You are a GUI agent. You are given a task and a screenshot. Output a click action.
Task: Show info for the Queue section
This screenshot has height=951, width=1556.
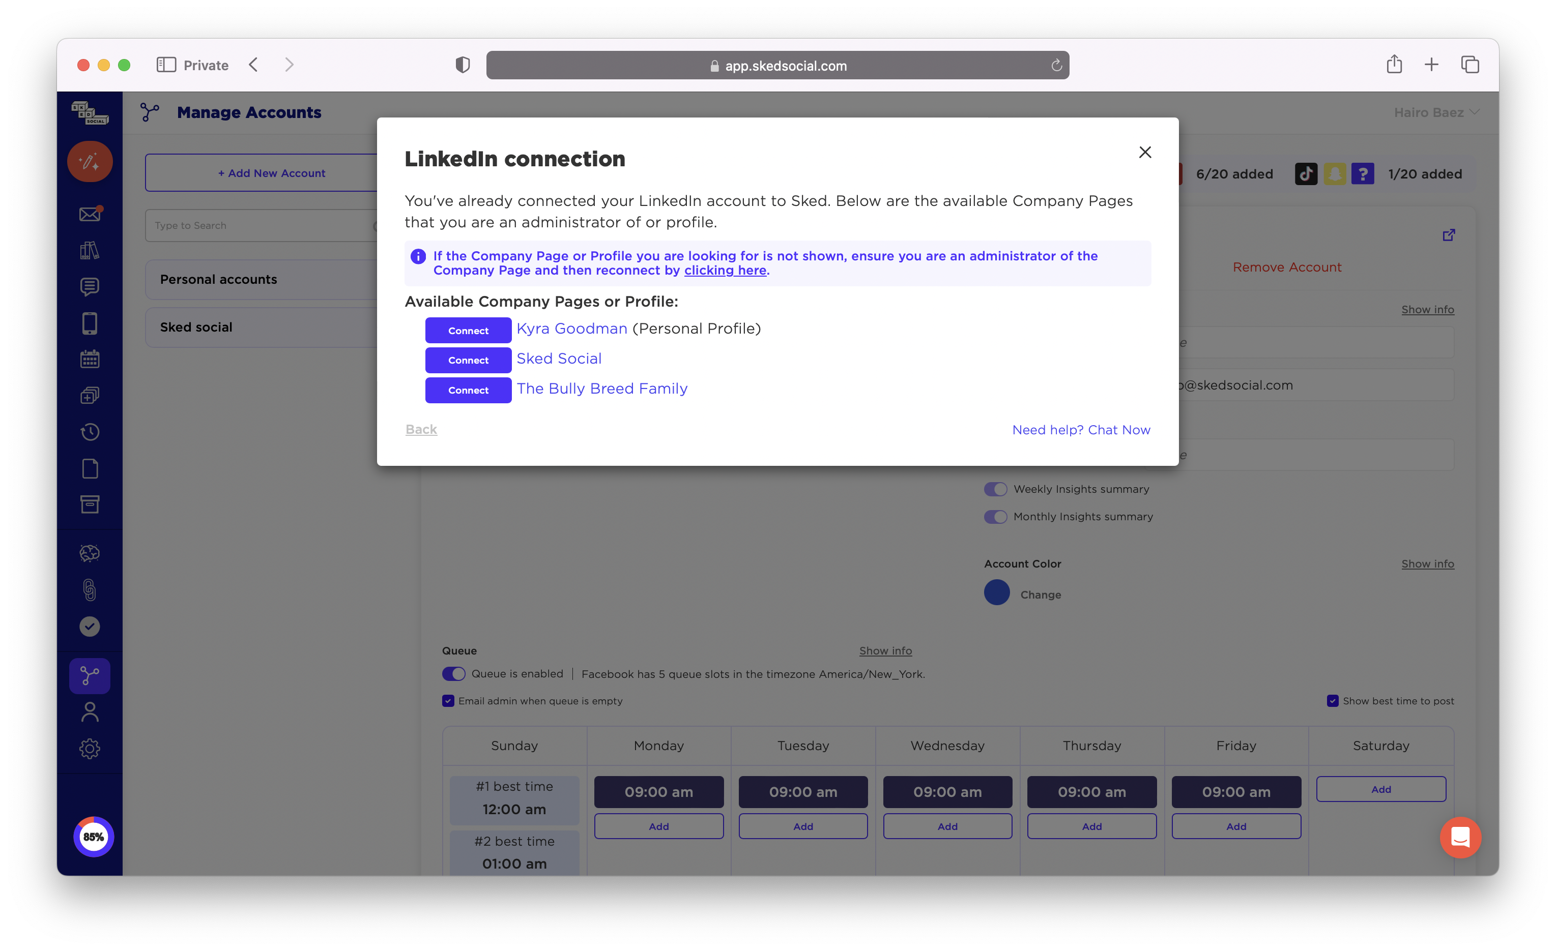coord(885,650)
